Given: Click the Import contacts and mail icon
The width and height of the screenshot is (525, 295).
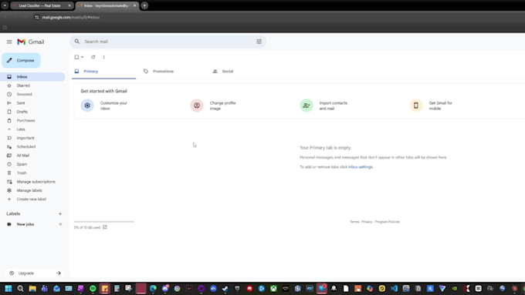Looking at the screenshot, I should (x=307, y=106).
